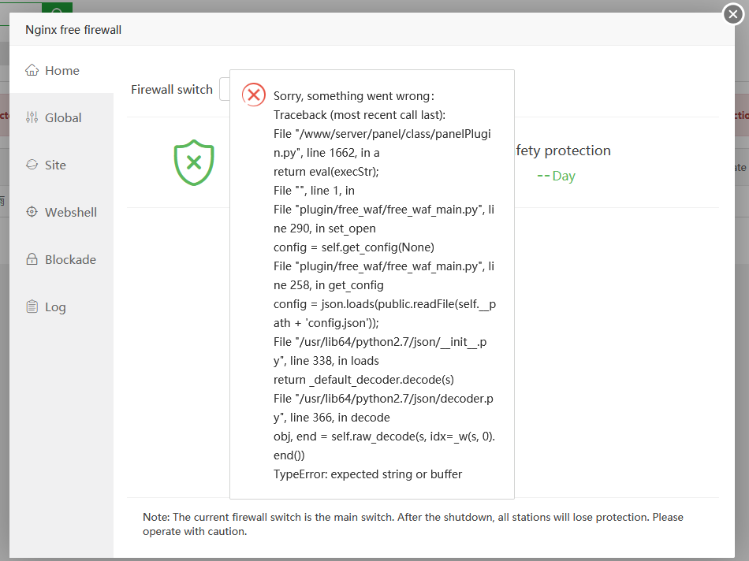Click the "Sorry, something went wrong" error text
The width and height of the screenshot is (749, 561).
353,96
